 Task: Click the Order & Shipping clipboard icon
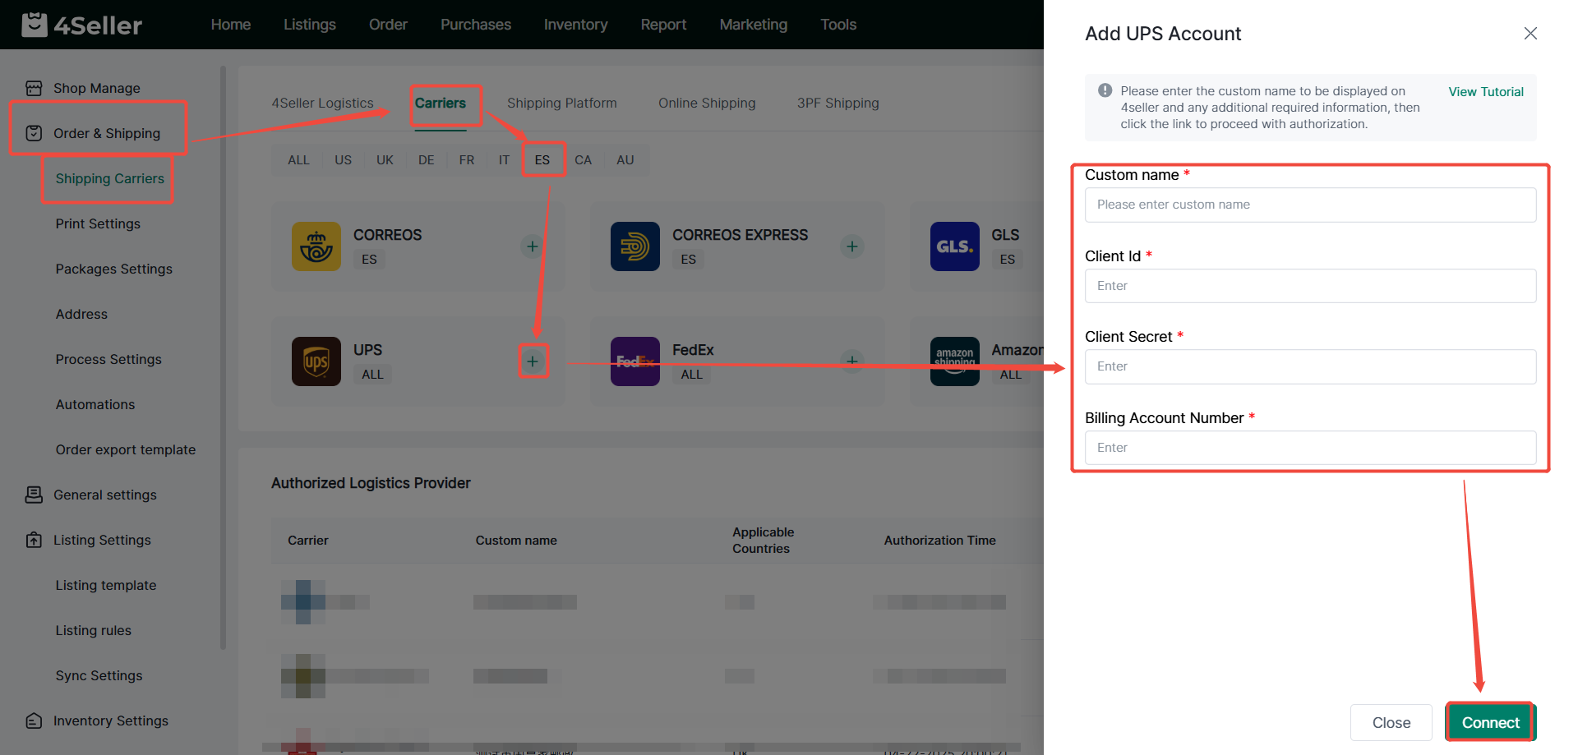coord(34,133)
